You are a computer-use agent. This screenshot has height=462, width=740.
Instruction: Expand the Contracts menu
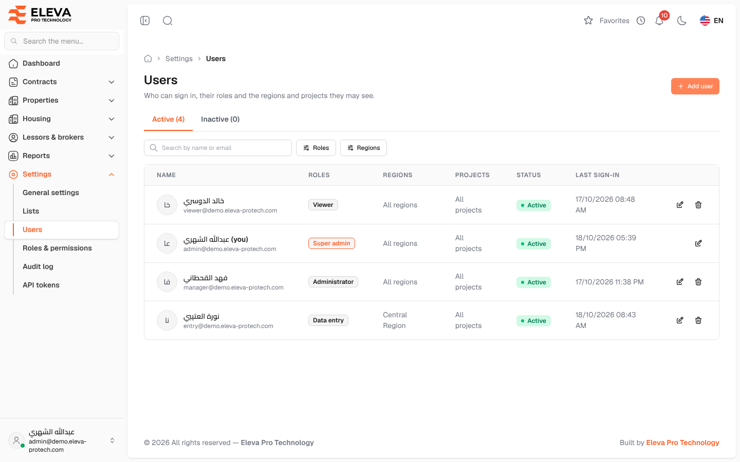pyautogui.click(x=62, y=82)
